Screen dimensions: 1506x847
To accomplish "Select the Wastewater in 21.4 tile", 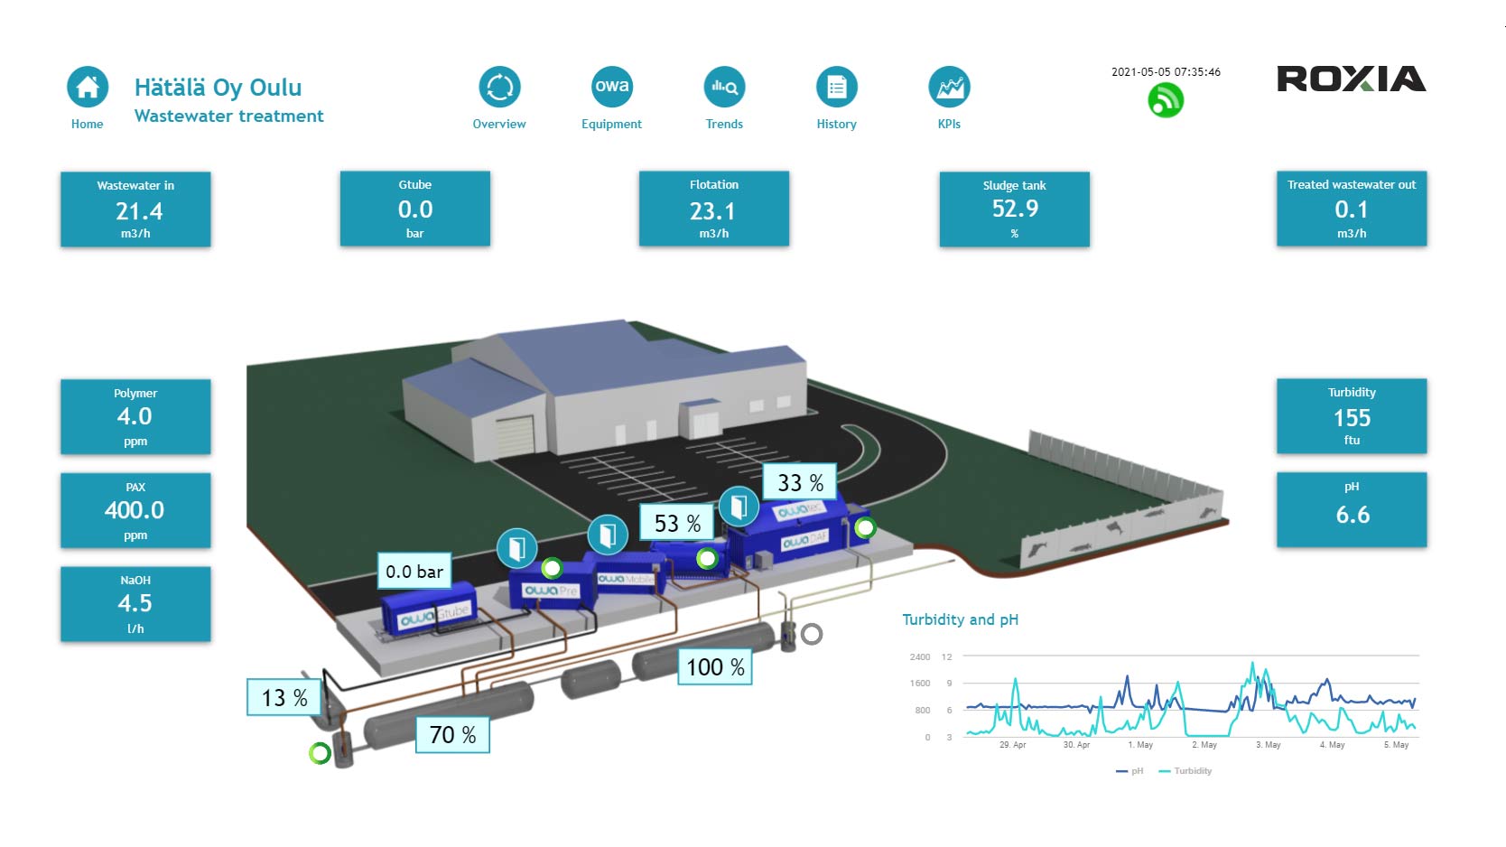I will coord(135,209).
